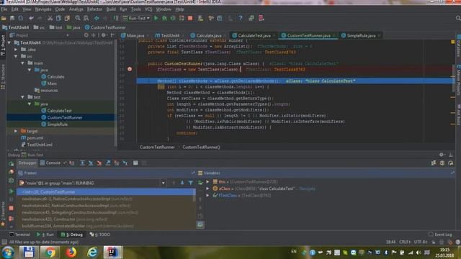Click the Search Everywhere magnifier icon

[458, 18]
